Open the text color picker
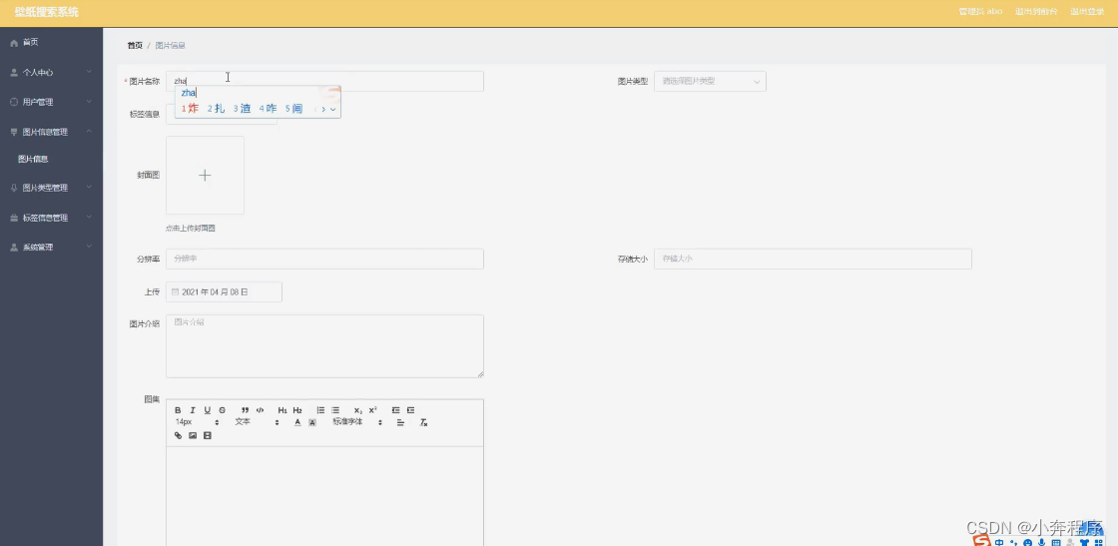This screenshot has height=546, width=1118. [297, 422]
